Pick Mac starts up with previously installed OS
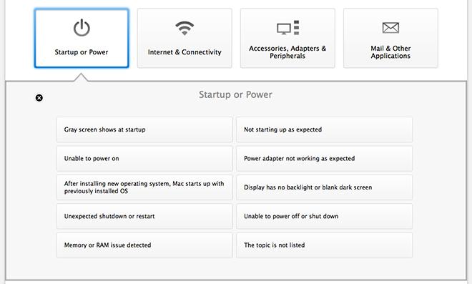Viewport: 472px width, 284px height. 144,187
